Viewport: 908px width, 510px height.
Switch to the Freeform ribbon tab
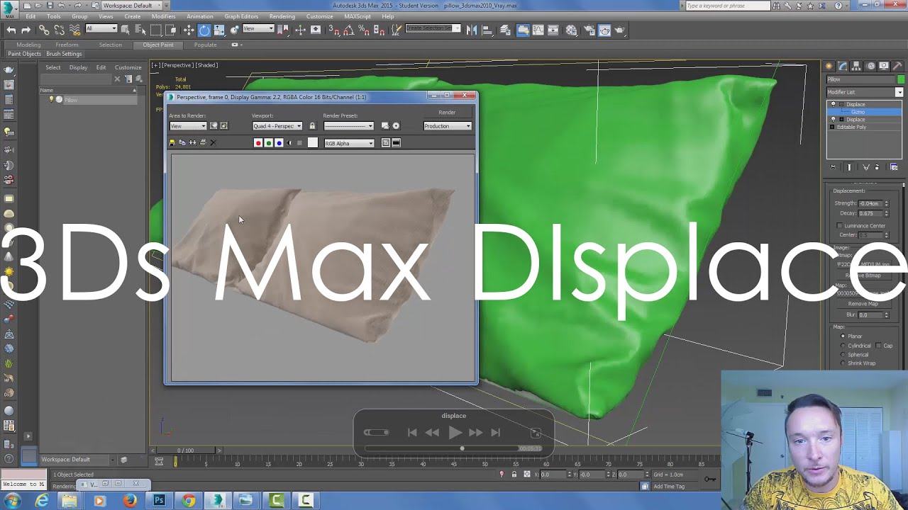67,45
